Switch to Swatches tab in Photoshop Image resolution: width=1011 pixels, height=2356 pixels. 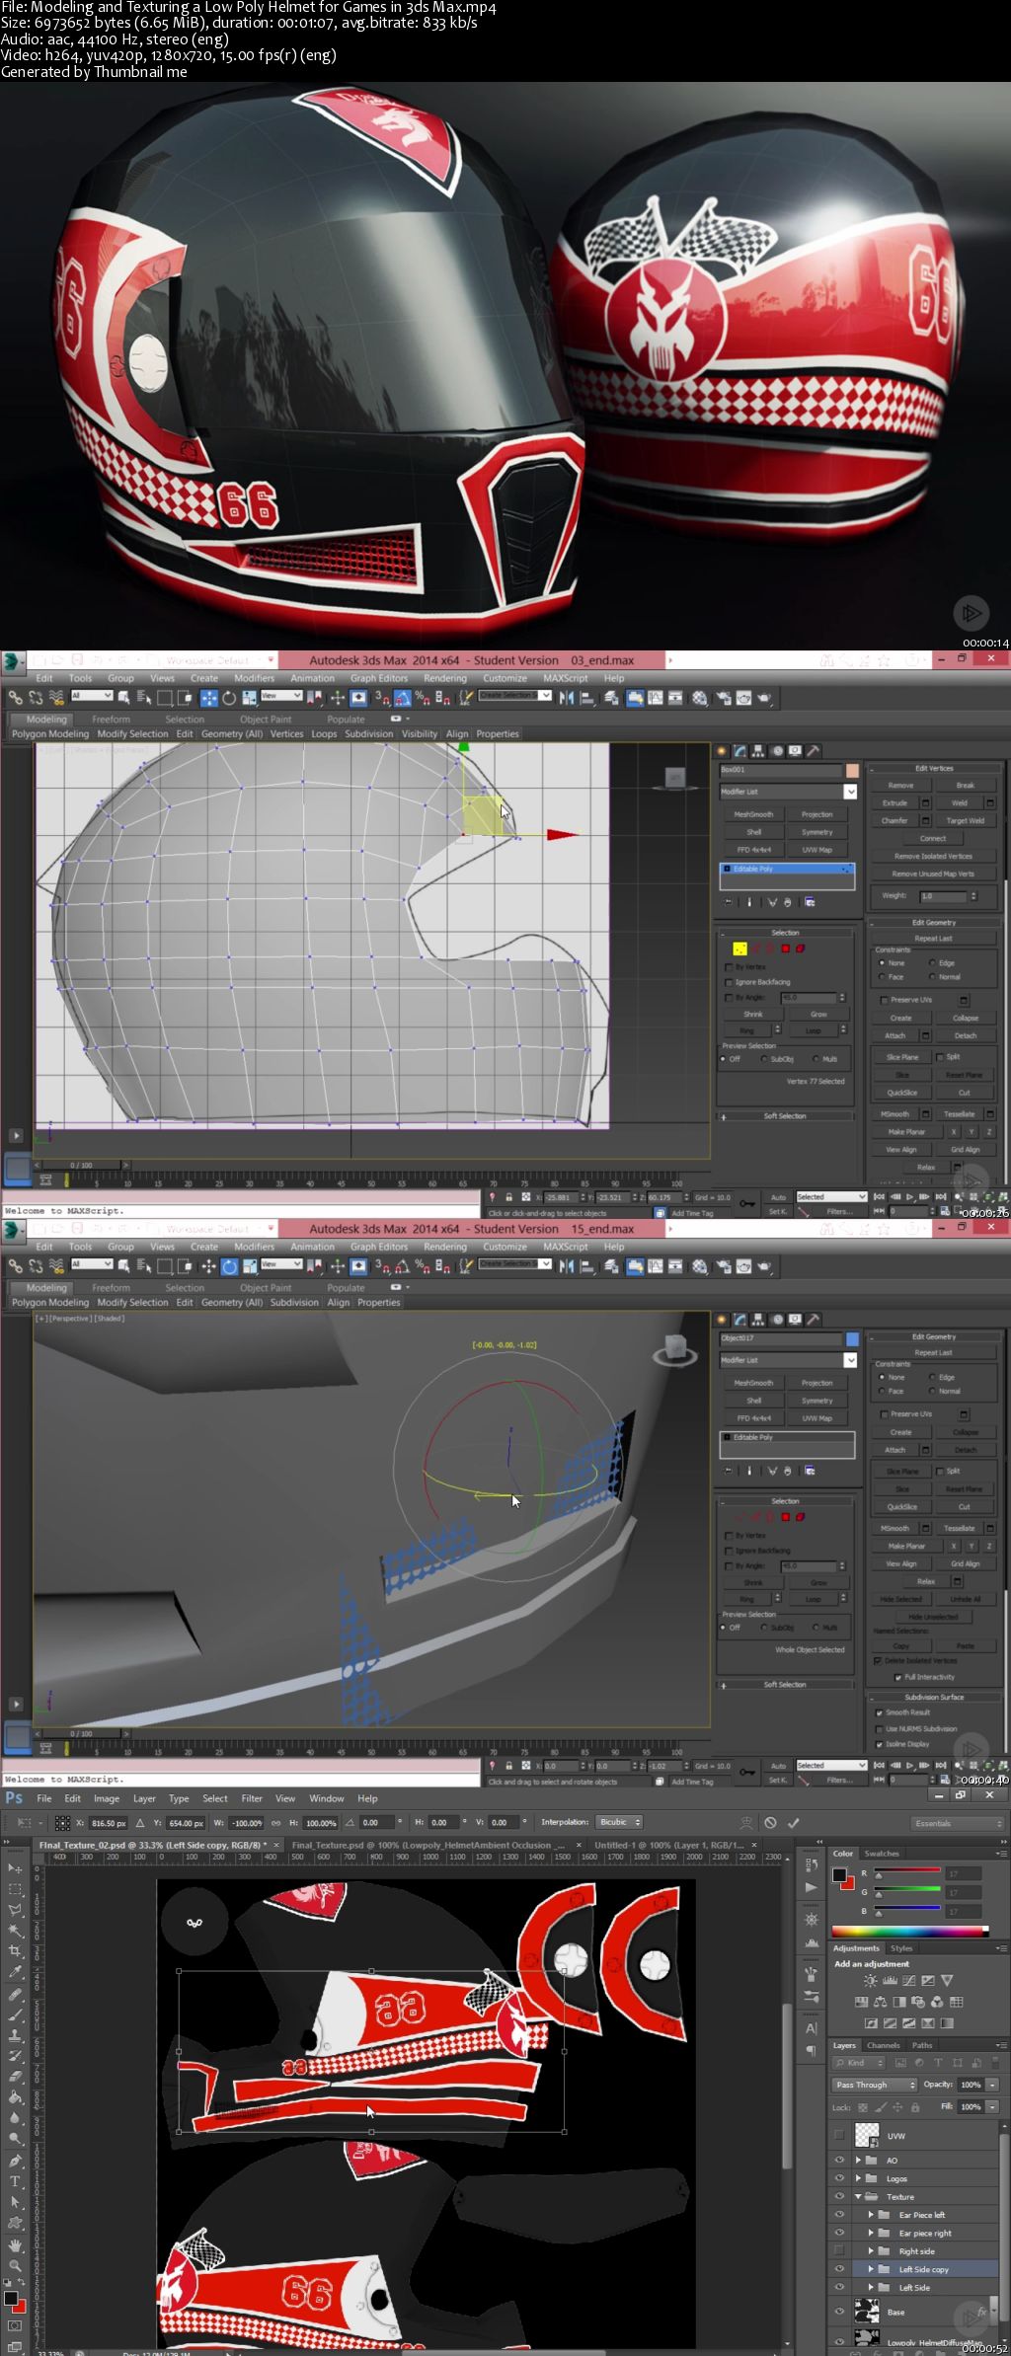pyautogui.click(x=882, y=1854)
